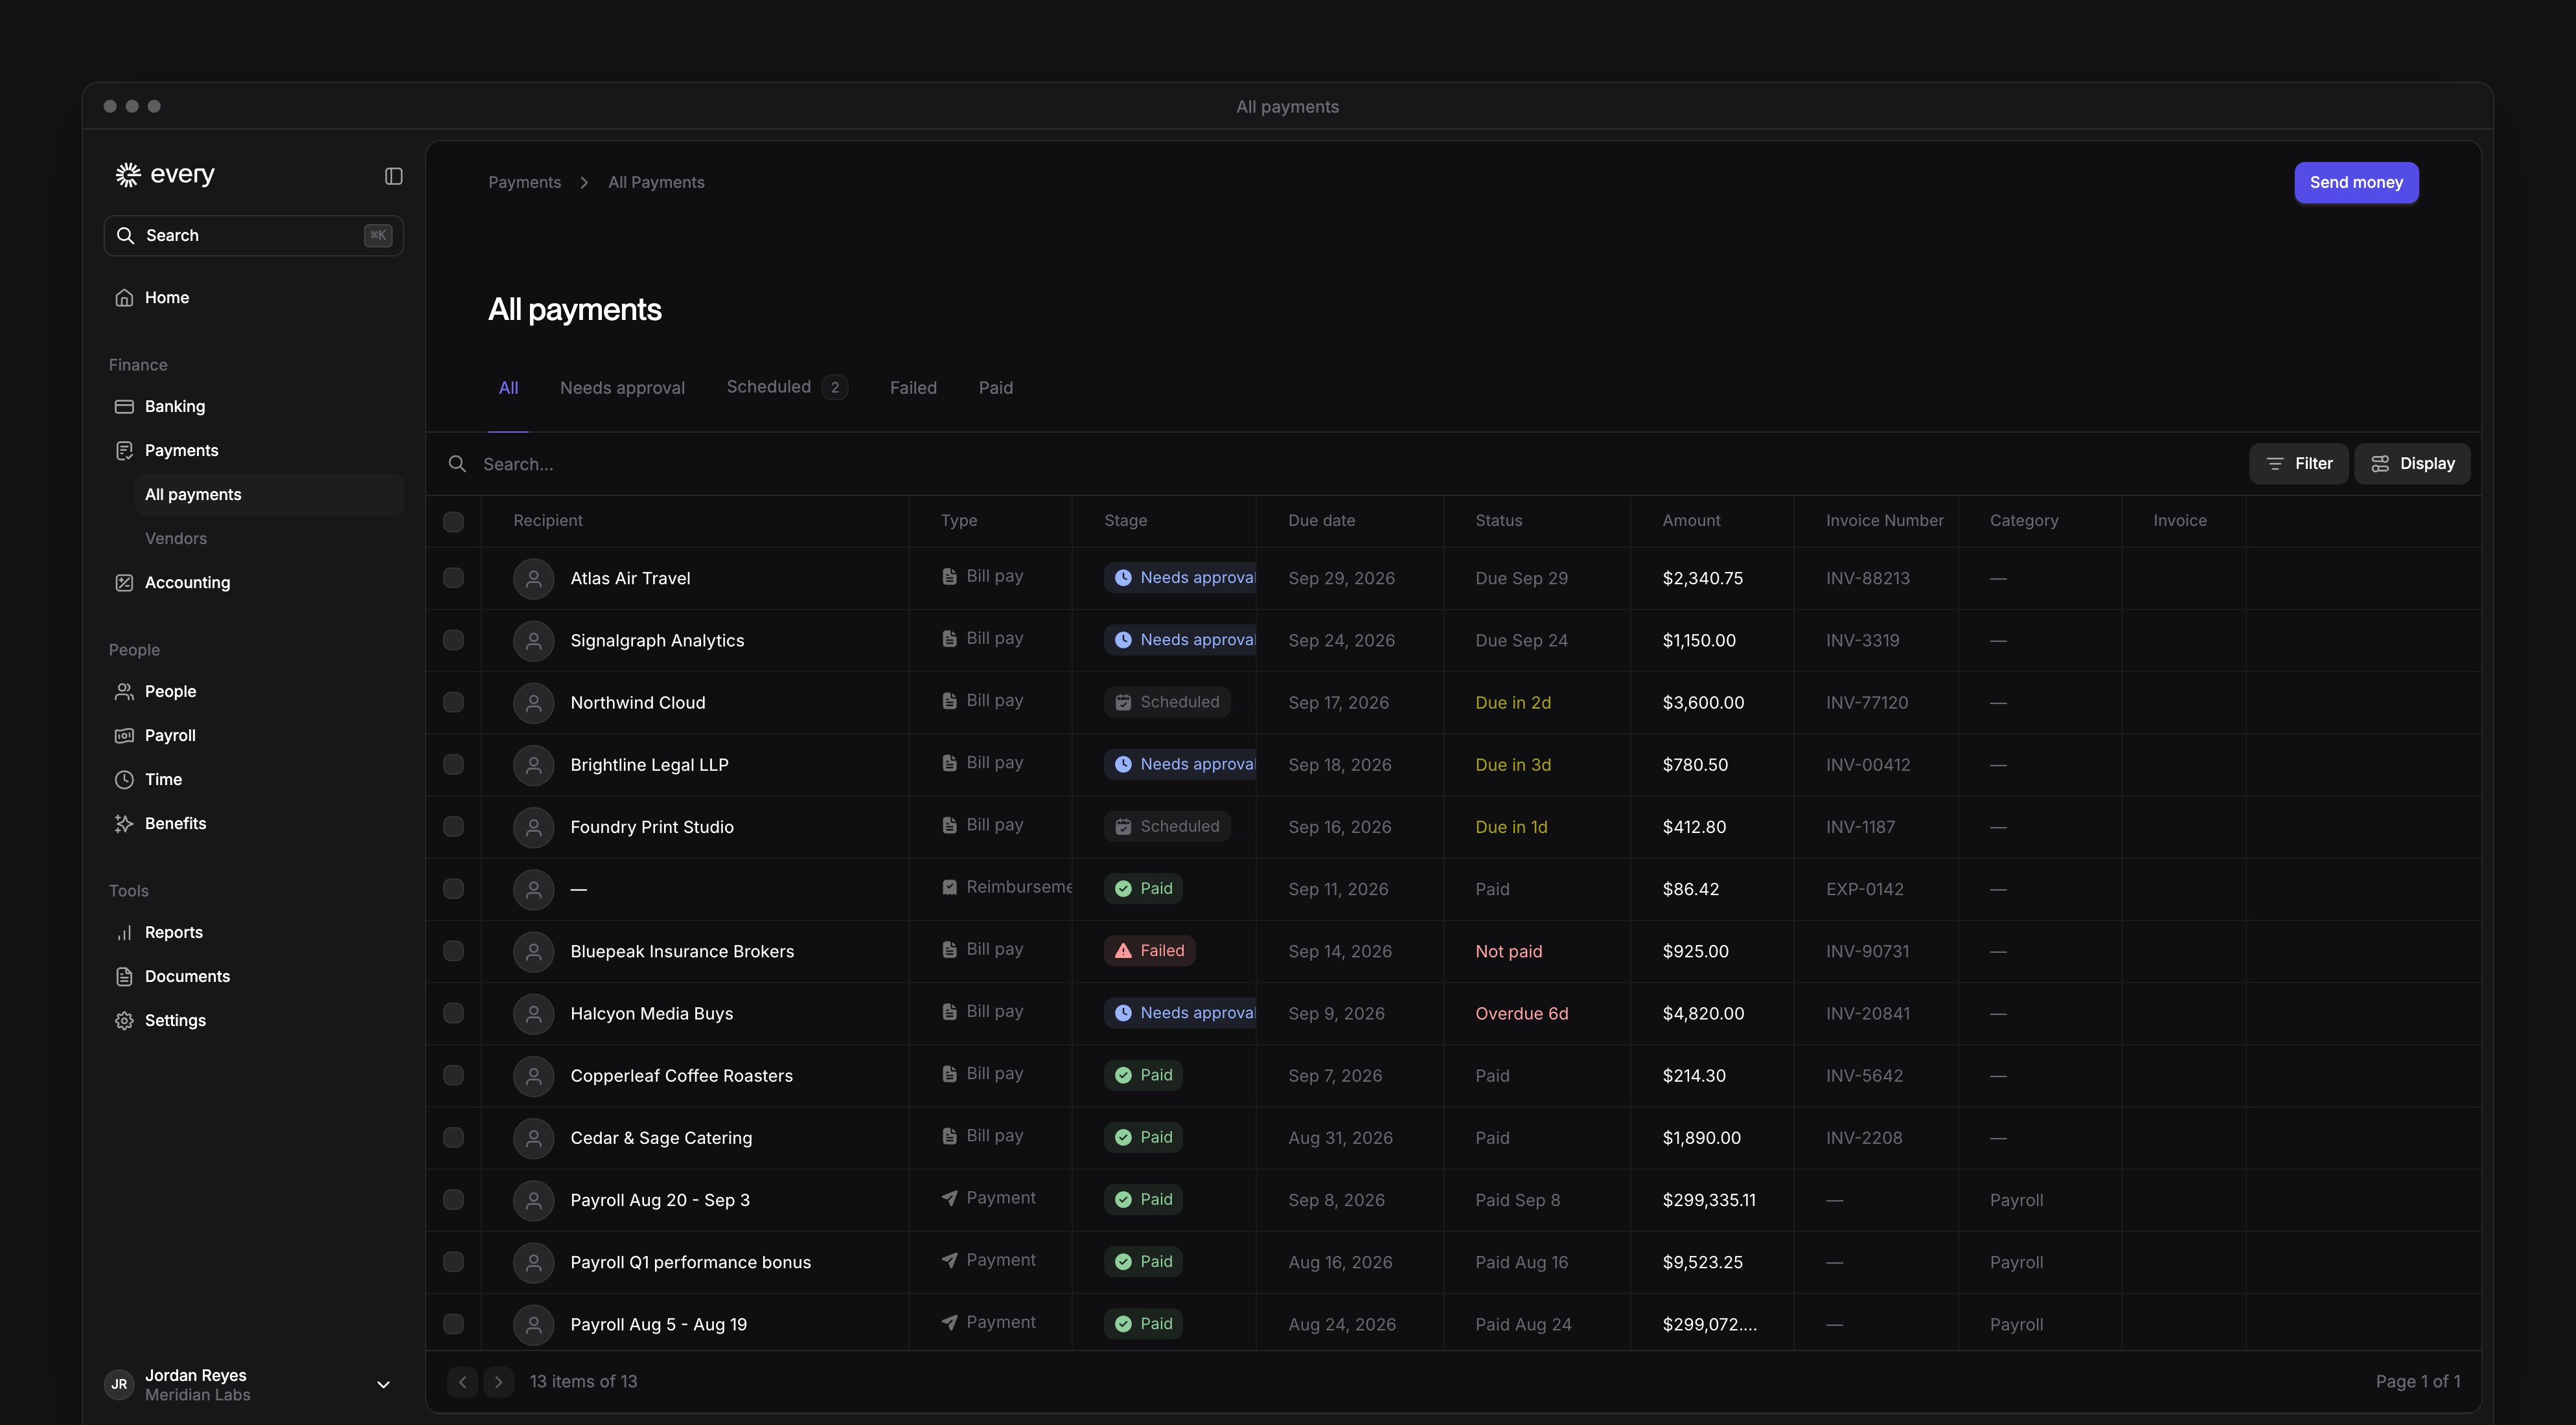Click the Overdue 6d status text

pos(1521,1013)
